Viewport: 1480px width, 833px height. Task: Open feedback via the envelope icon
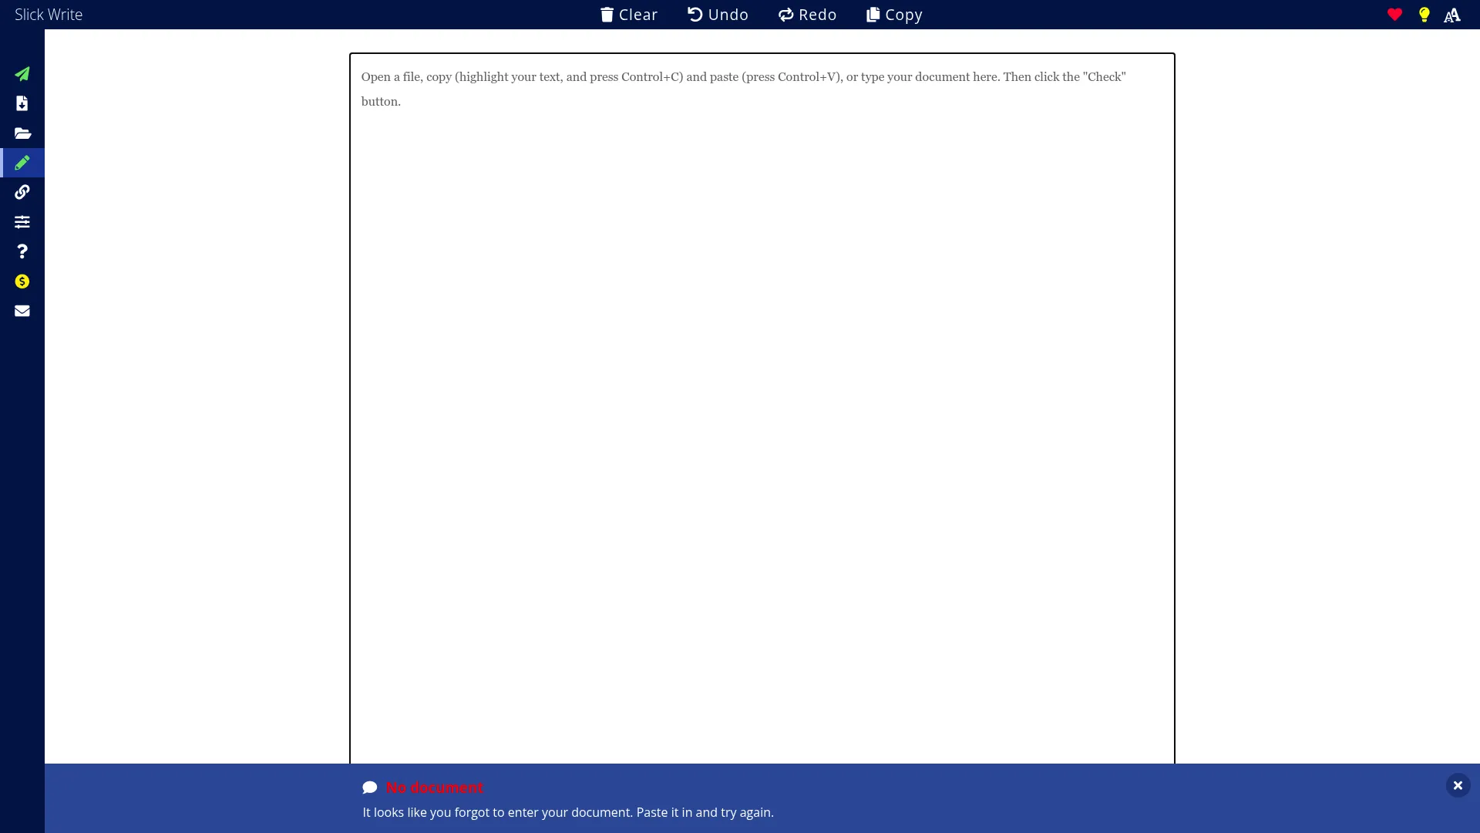(22, 310)
